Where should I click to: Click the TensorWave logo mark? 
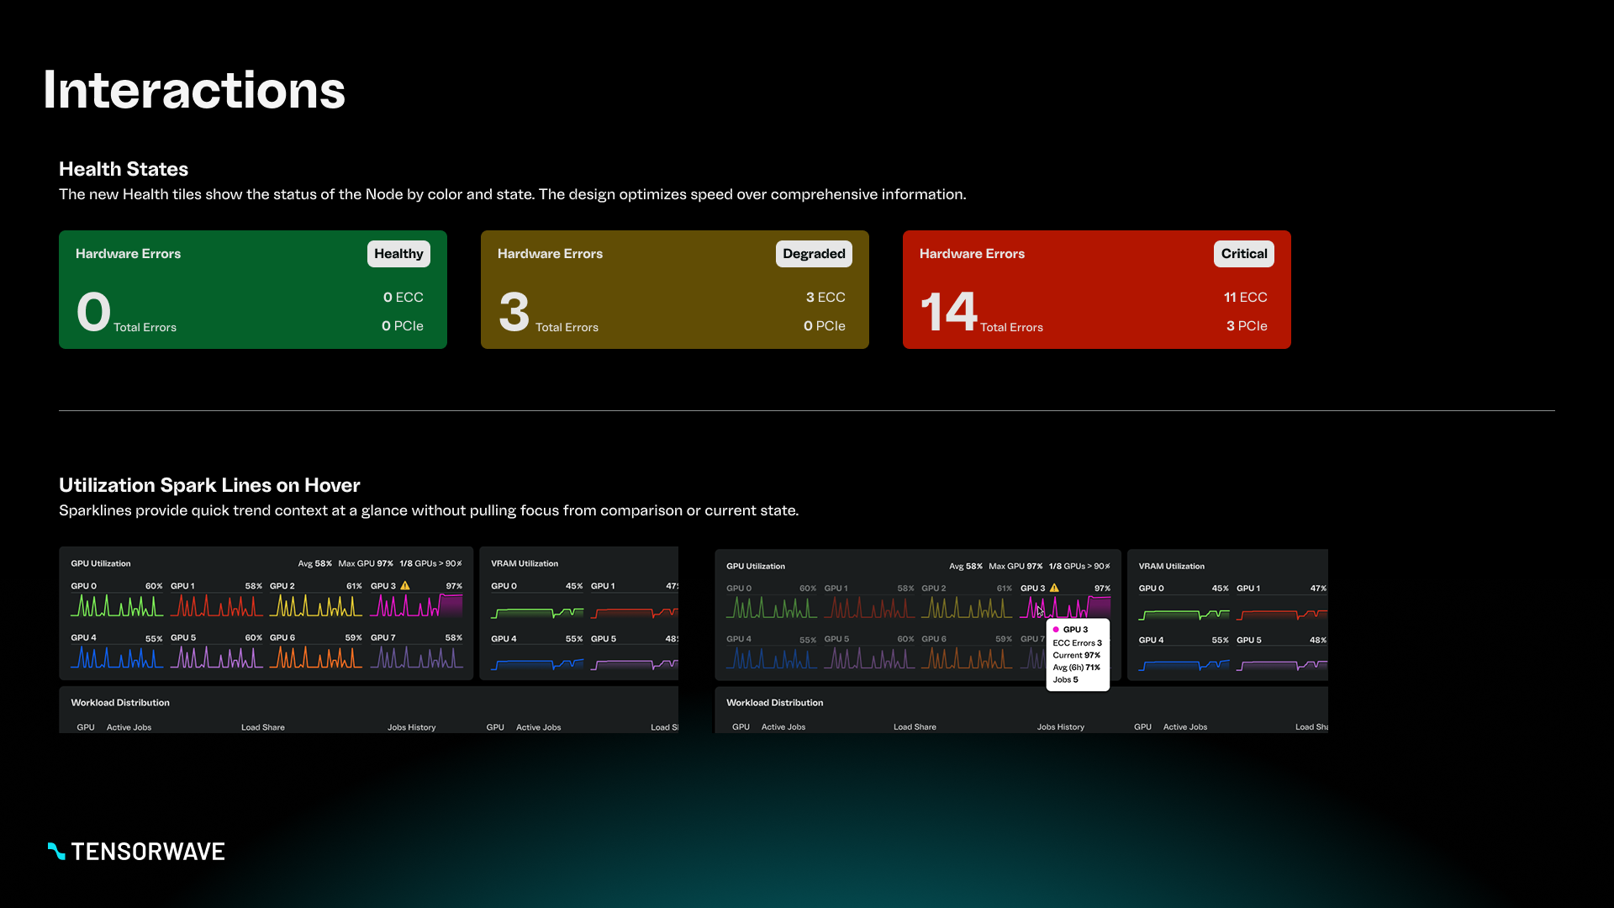[56, 851]
